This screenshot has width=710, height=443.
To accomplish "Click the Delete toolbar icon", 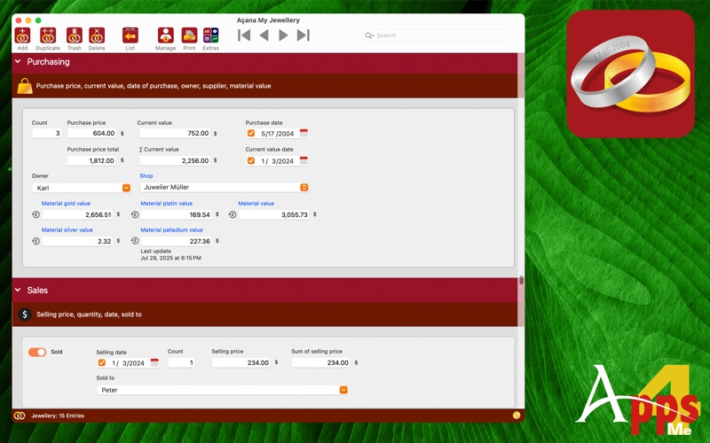I will (x=97, y=35).
